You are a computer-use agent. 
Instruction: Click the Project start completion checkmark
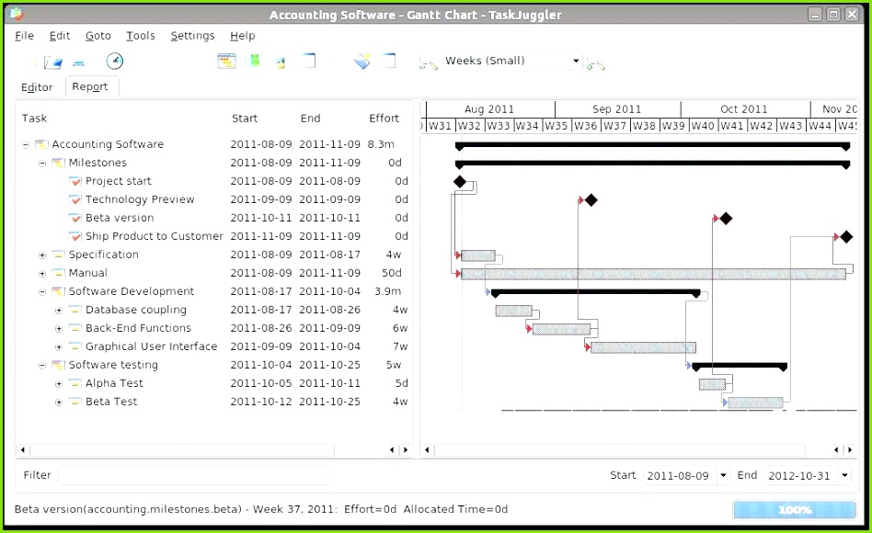[x=75, y=181]
